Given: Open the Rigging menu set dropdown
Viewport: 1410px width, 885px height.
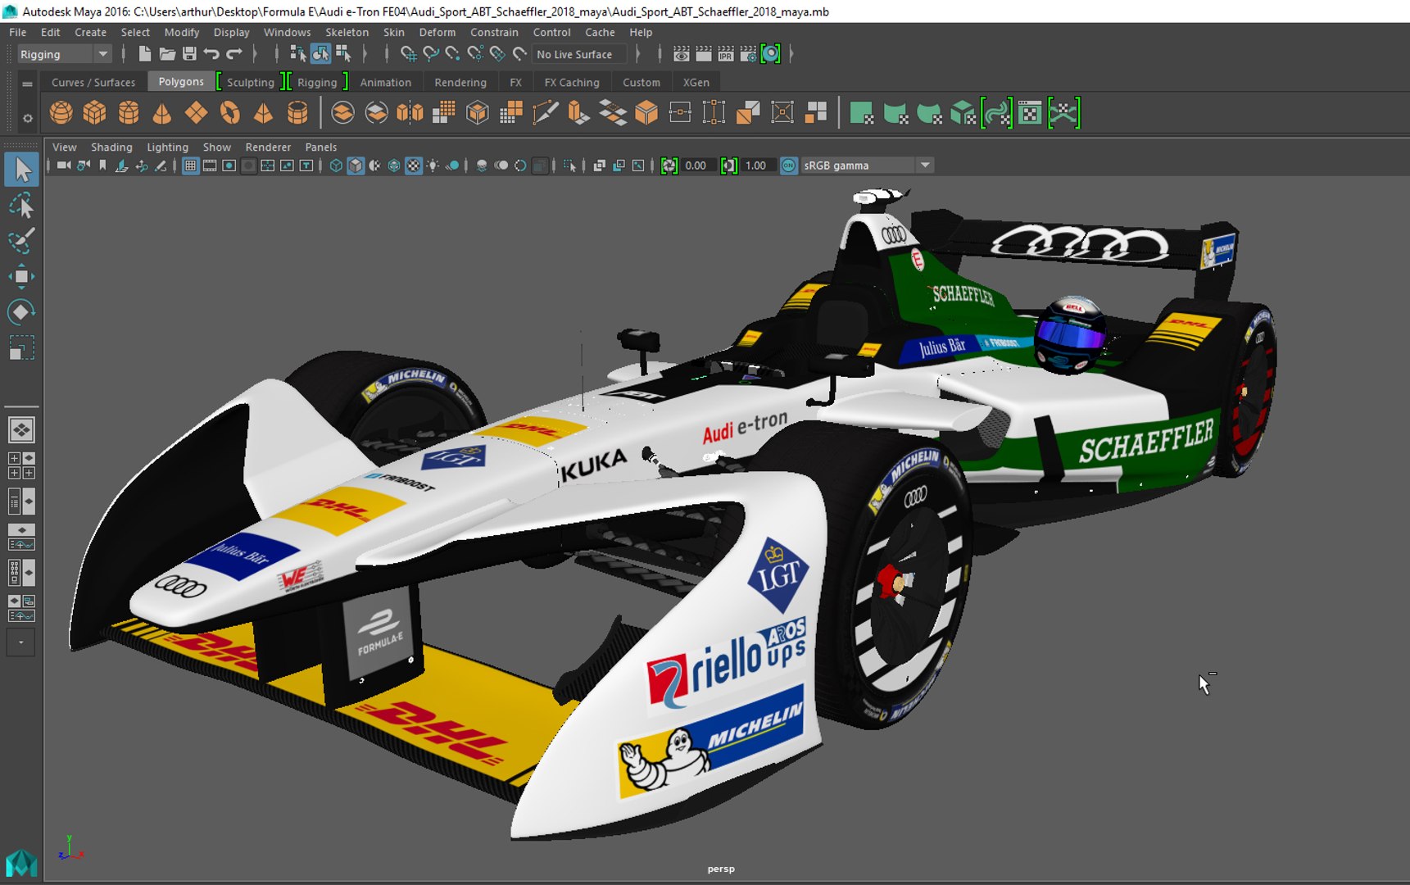Looking at the screenshot, I should (x=64, y=54).
